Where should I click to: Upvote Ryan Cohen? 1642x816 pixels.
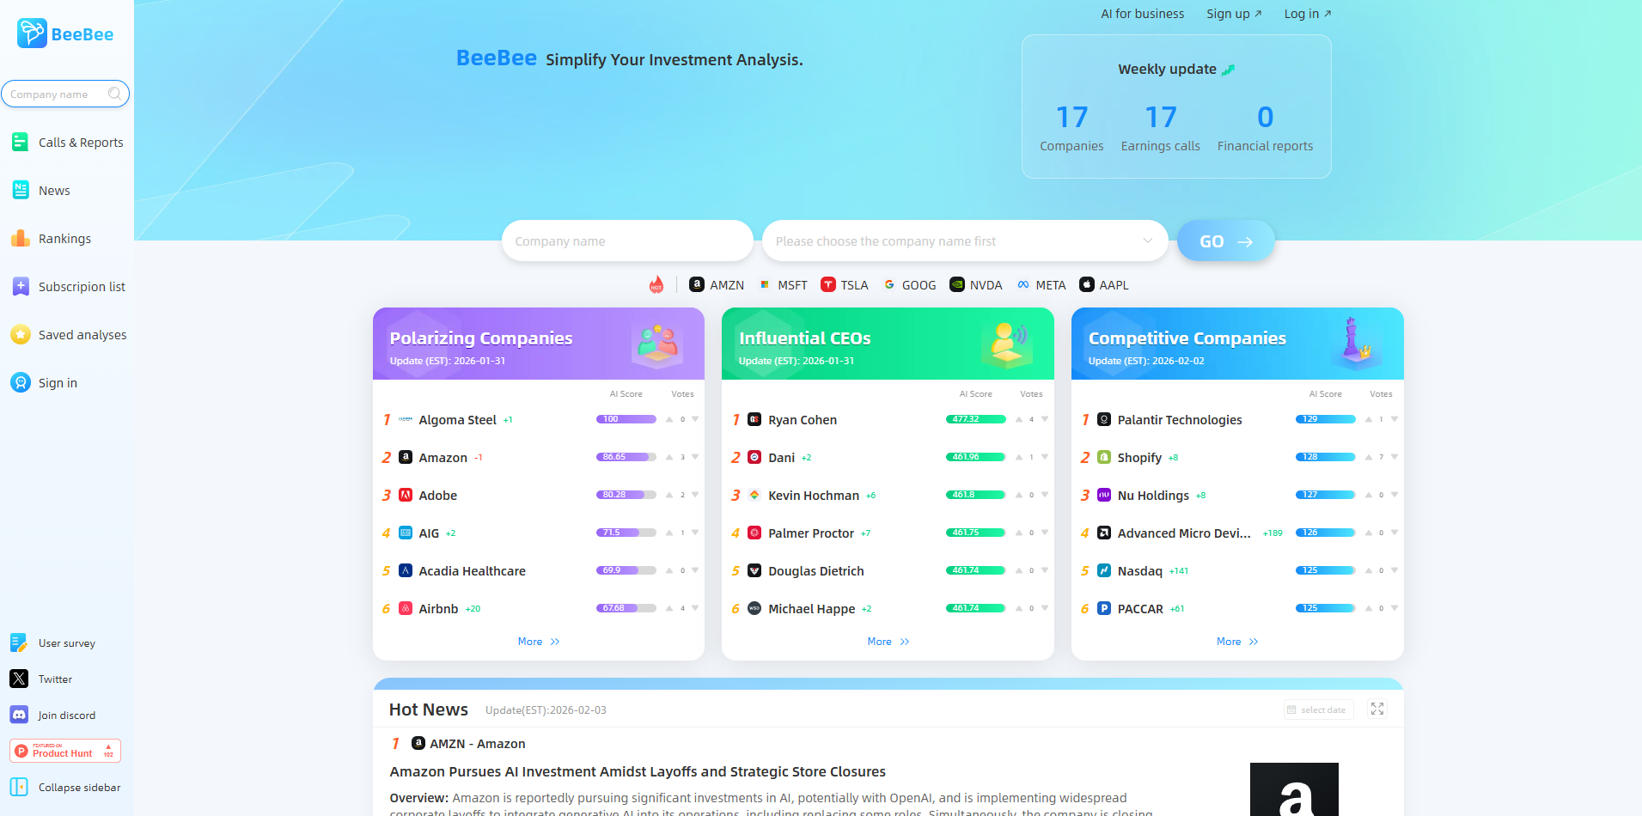pyautogui.click(x=1019, y=419)
